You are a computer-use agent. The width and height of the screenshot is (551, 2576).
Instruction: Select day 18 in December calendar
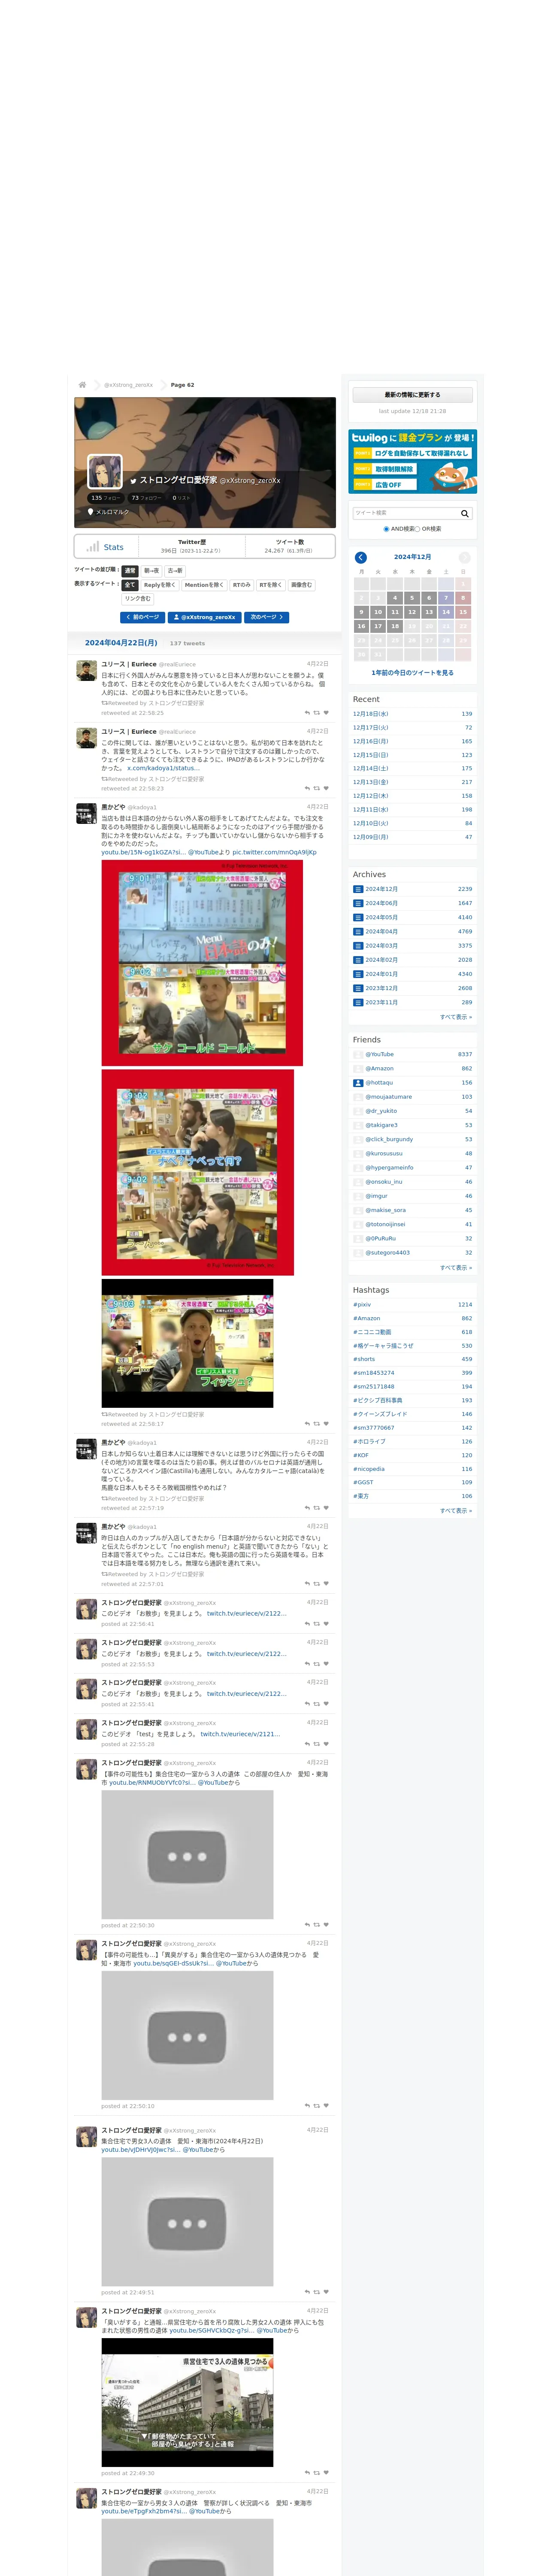[395, 626]
